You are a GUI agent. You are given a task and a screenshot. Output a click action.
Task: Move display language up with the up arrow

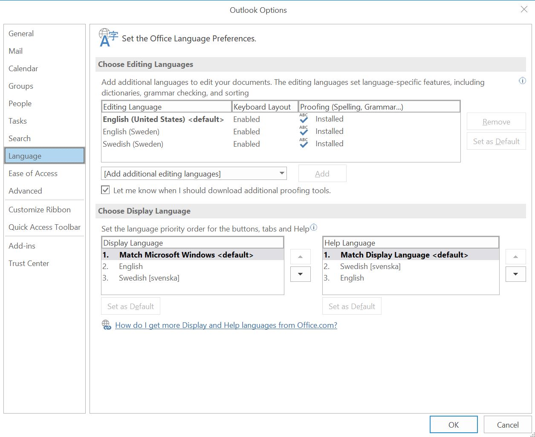coord(301,257)
